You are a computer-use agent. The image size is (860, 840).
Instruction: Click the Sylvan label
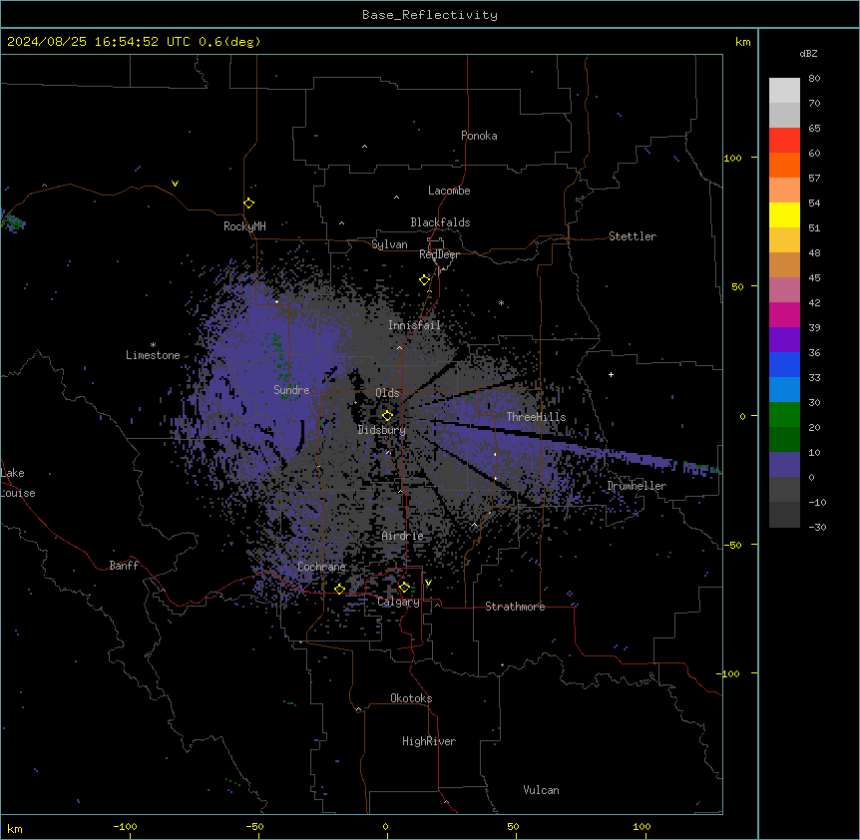[x=389, y=244]
